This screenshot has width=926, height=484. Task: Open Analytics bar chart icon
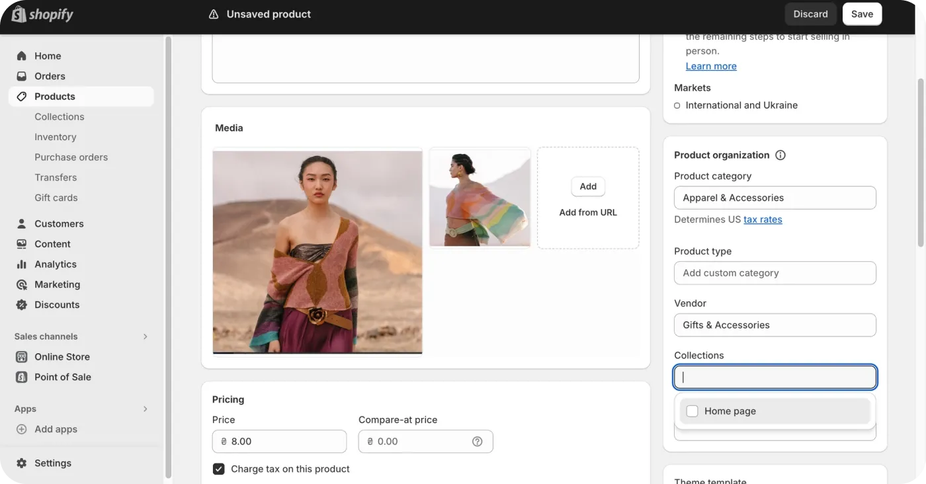coord(22,264)
